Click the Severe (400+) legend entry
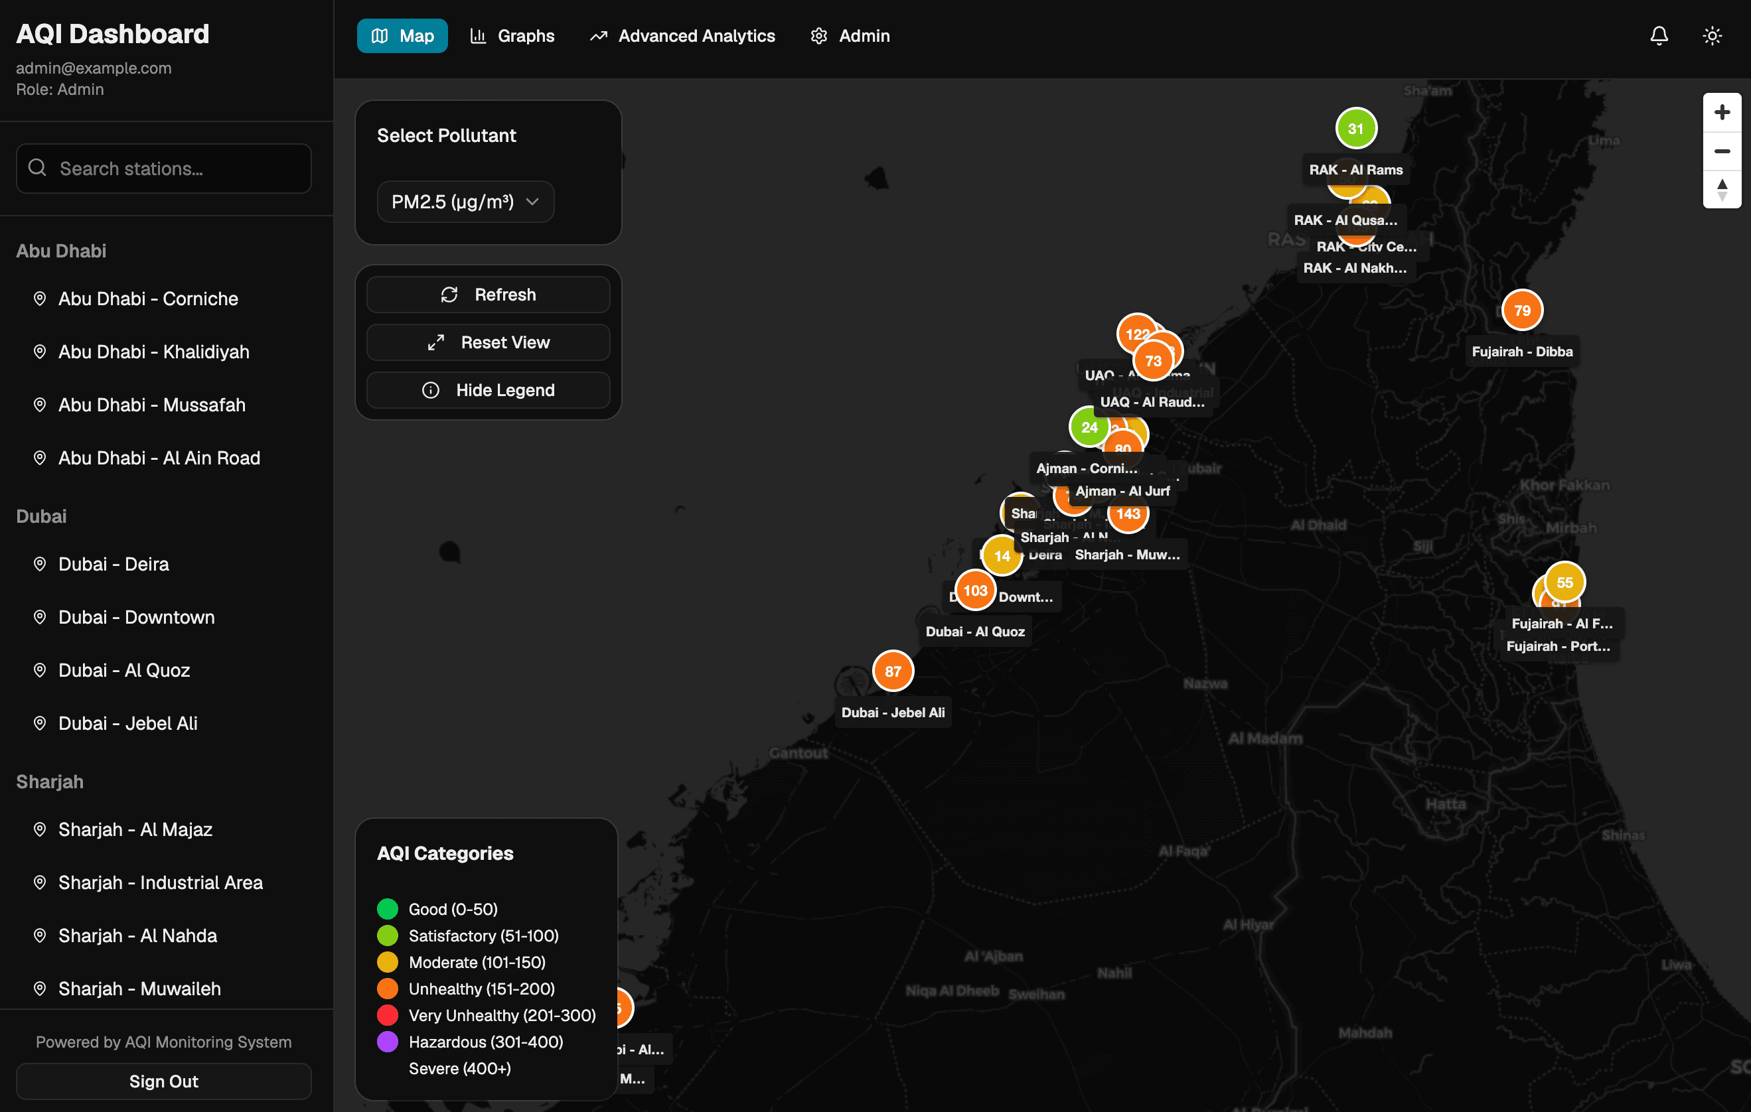This screenshot has height=1112, width=1751. [459, 1068]
